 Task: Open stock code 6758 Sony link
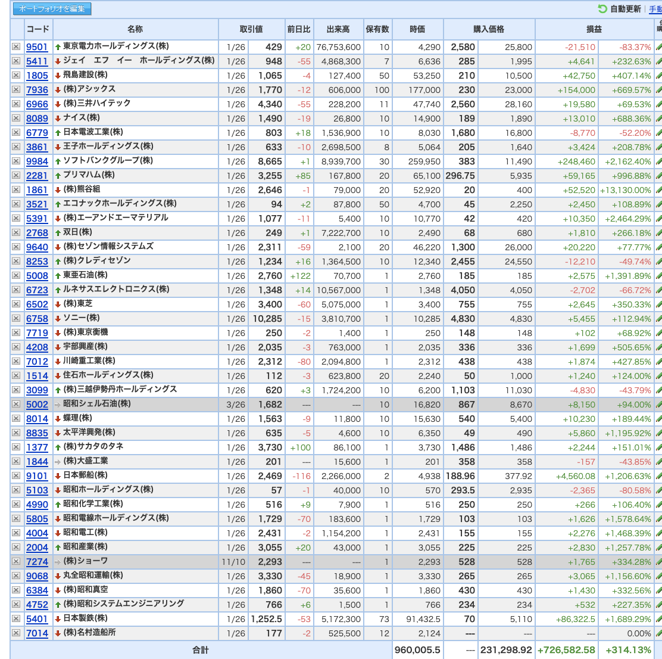pyautogui.click(x=37, y=319)
